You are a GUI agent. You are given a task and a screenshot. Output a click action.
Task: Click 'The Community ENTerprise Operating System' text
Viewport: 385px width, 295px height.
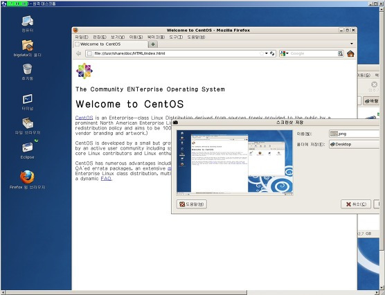150,89
